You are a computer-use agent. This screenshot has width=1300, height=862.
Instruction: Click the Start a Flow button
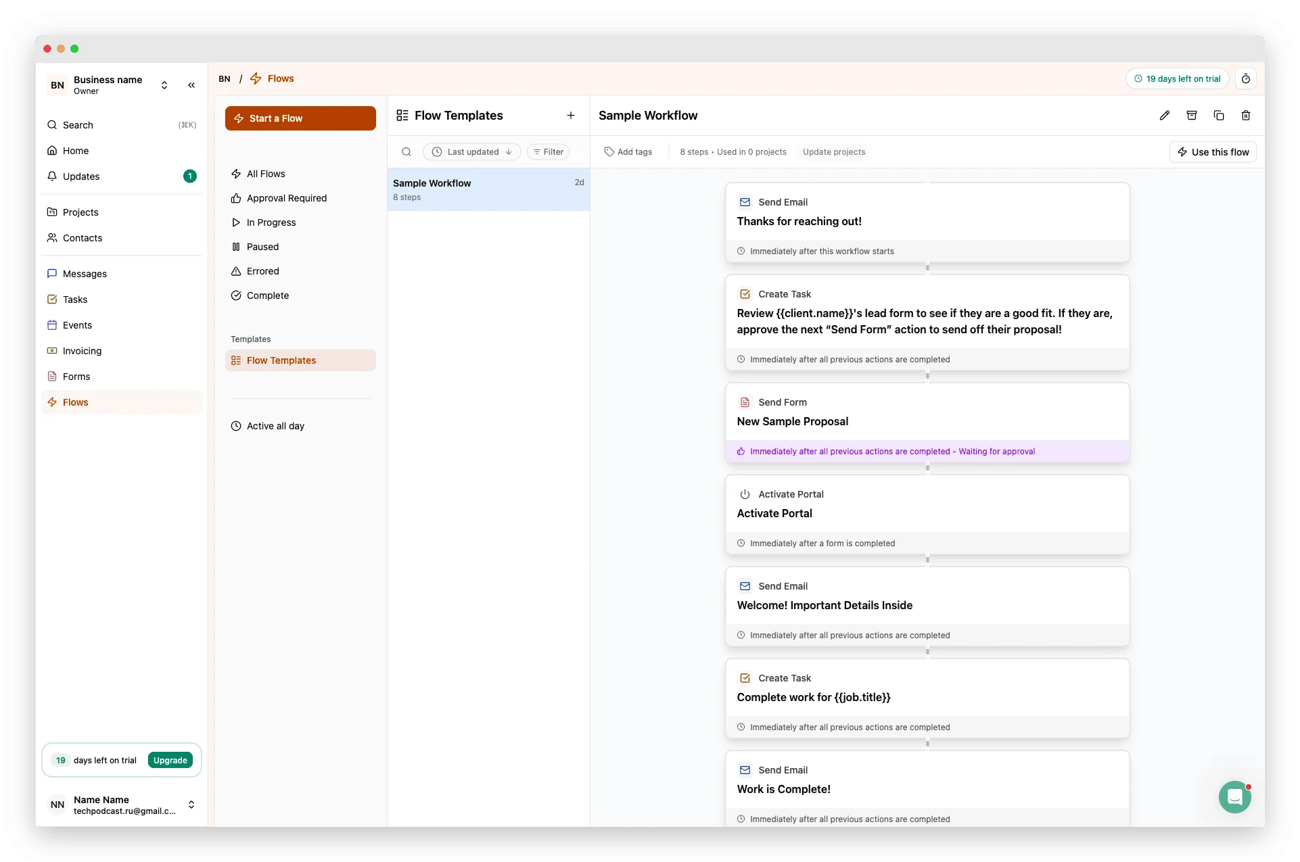tap(300, 118)
